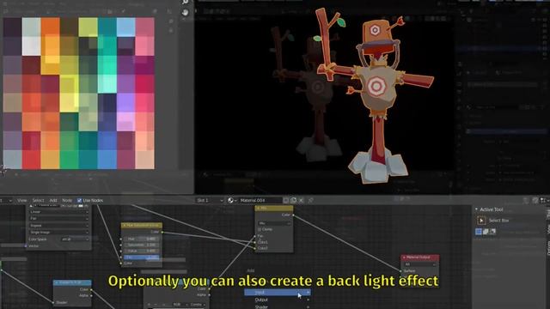
Task: Collapse the Hue Saturation Value node header
Action: tap(125, 225)
